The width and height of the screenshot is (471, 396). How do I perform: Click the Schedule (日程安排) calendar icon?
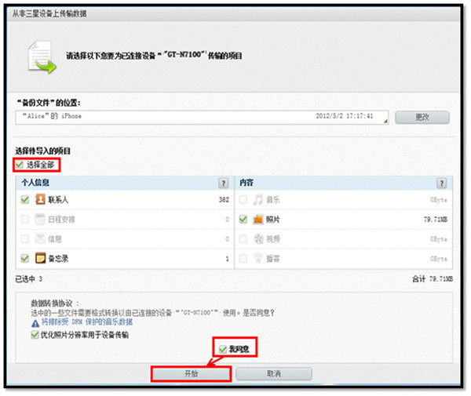click(40, 219)
